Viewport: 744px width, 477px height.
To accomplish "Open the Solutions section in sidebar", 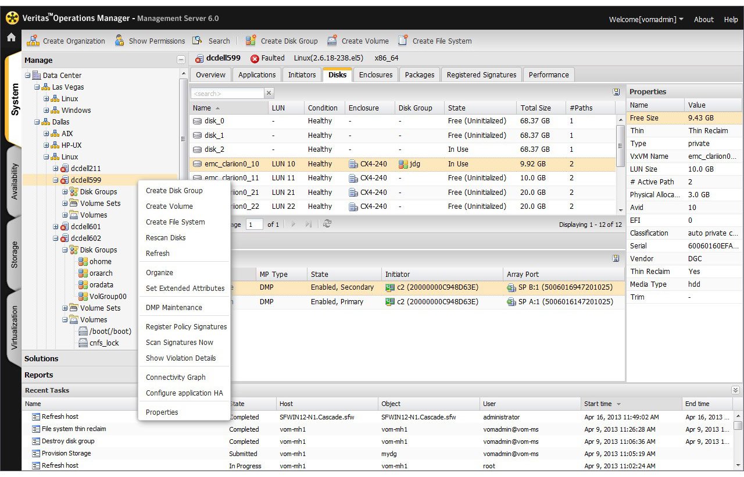I will [x=80, y=359].
